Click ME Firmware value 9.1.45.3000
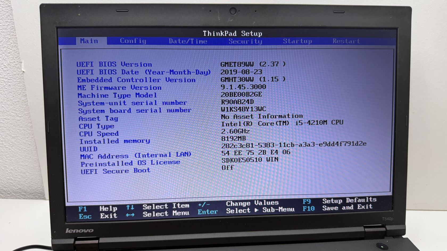The width and height of the screenshot is (447, 251). [243, 87]
